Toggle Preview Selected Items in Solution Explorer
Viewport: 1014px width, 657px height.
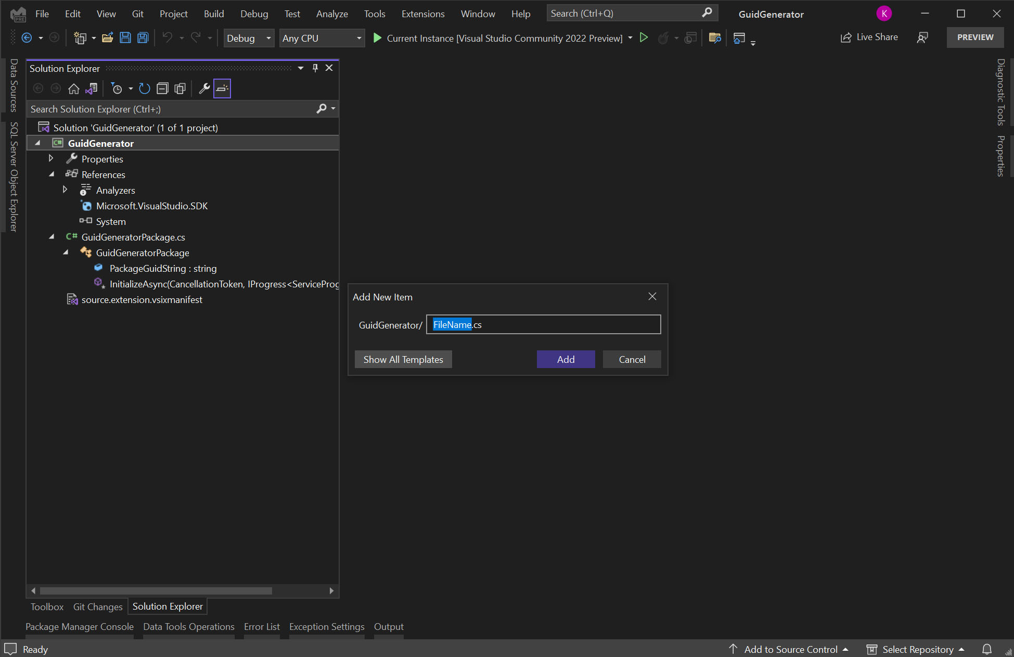(x=222, y=89)
